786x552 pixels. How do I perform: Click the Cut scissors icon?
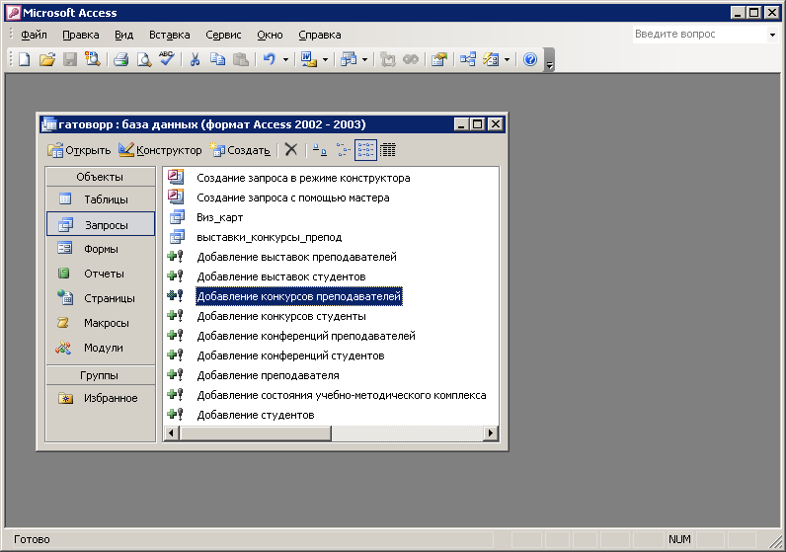point(195,59)
